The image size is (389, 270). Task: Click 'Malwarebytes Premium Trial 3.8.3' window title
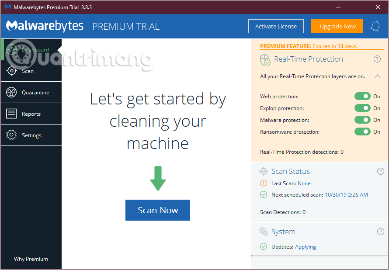pyautogui.click(x=52, y=7)
